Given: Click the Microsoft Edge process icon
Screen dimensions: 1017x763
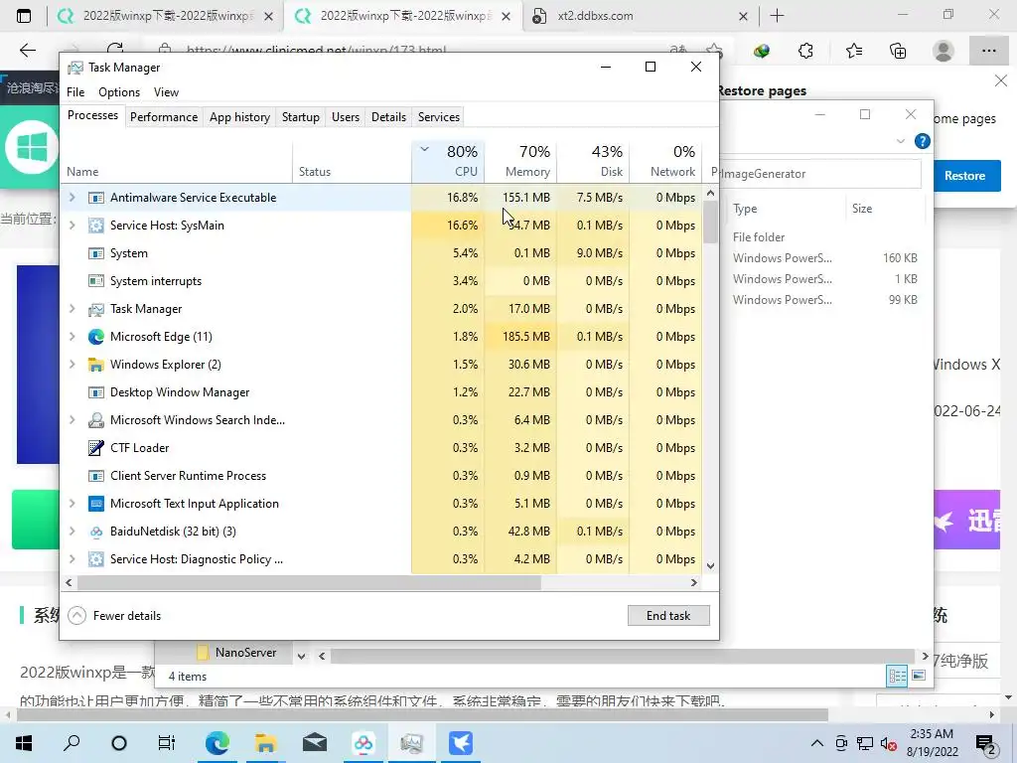Looking at the screenshot, I should point(96,337).
